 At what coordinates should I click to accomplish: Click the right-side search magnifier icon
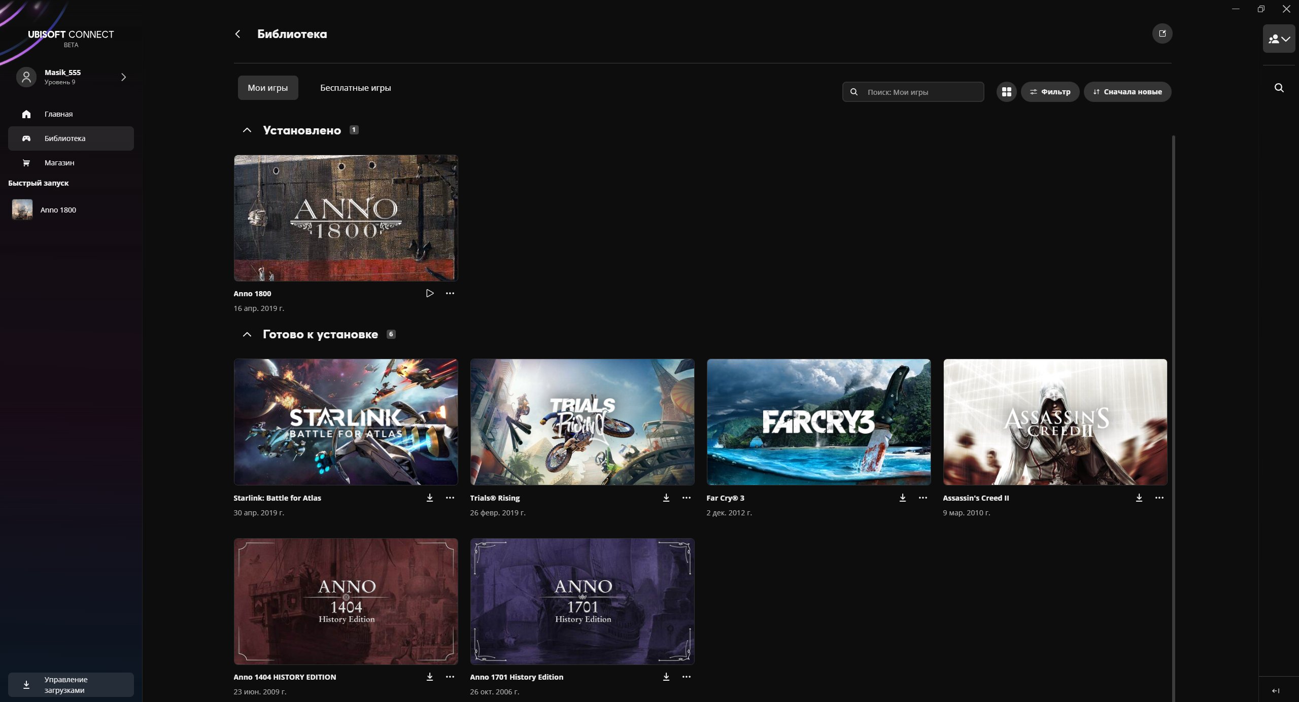click(1279, 88)
